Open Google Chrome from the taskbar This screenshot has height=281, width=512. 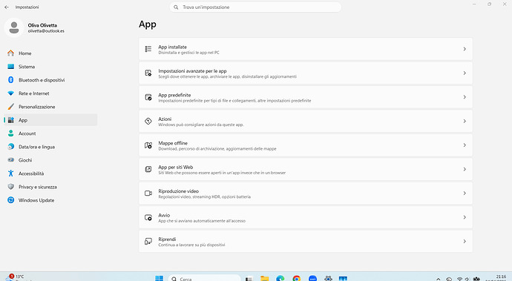[297, 278]
